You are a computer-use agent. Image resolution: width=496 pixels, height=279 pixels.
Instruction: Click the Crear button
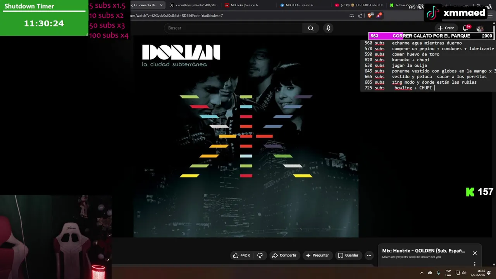pos(446,28)
